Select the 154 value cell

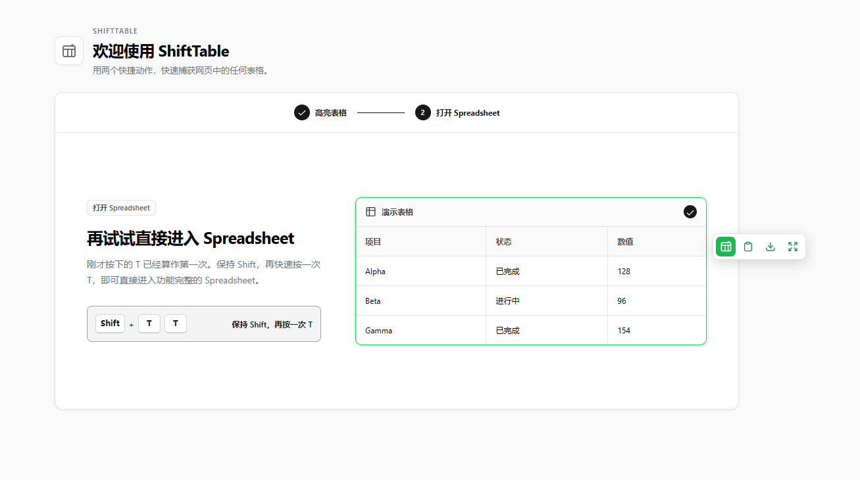[x=657, y=330]
